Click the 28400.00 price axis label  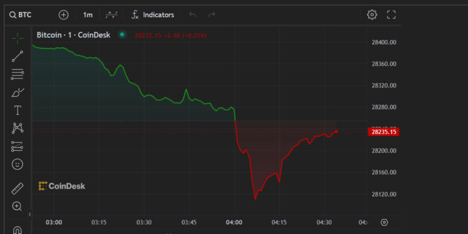384,42
